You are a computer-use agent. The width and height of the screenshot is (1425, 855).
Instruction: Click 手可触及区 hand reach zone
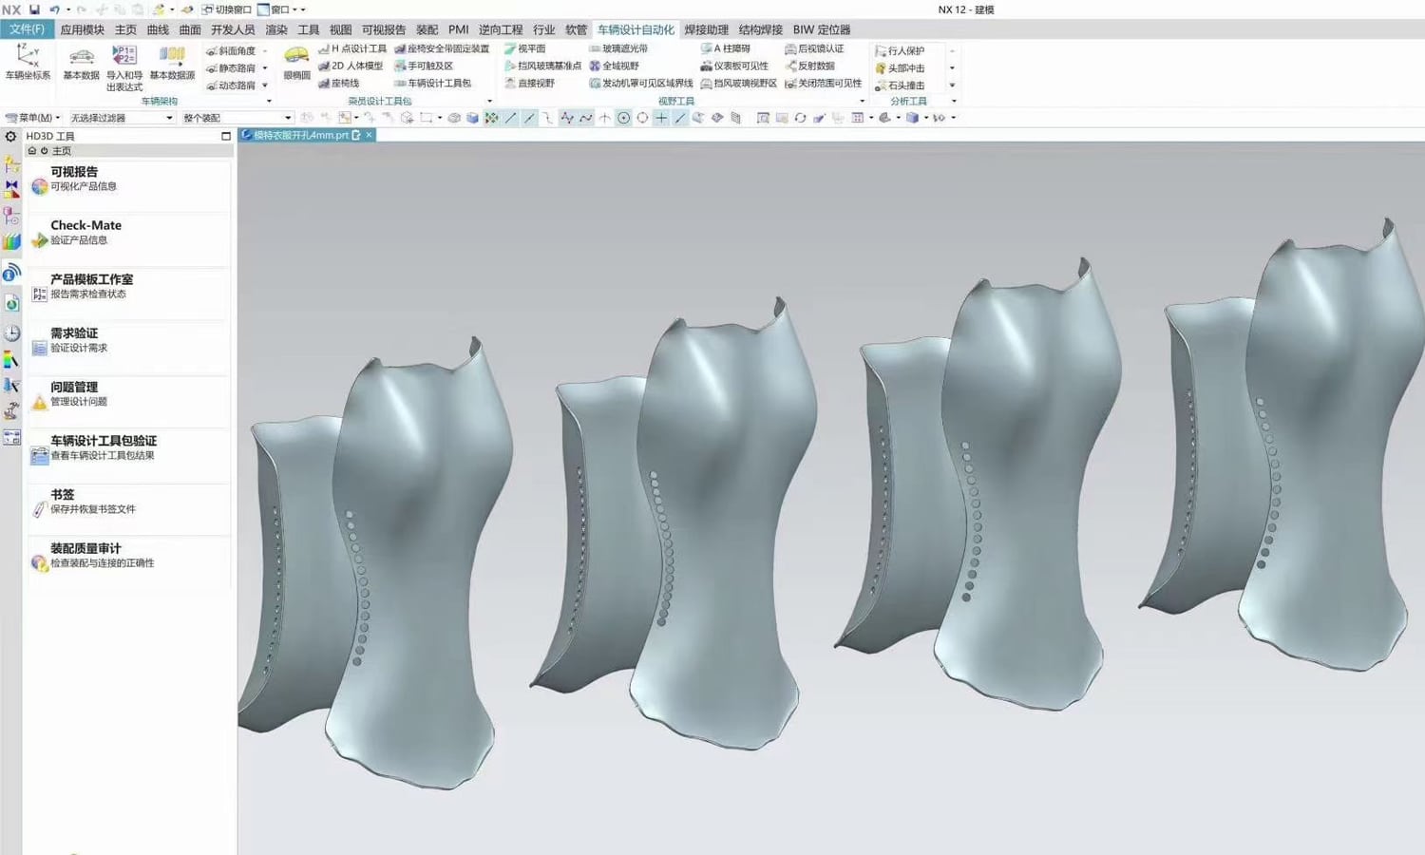pyautogui.click(x=424, y=66)
